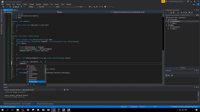This screenshot has height=112, width=200.
Task: Click the Undo toolbar icon
Action: pyautogui.click(x=22, y=7)
